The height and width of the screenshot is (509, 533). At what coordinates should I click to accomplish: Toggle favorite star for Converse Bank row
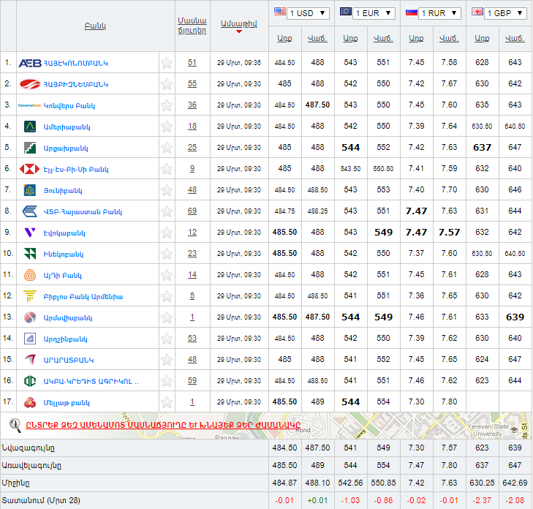(x=167, y=105)
